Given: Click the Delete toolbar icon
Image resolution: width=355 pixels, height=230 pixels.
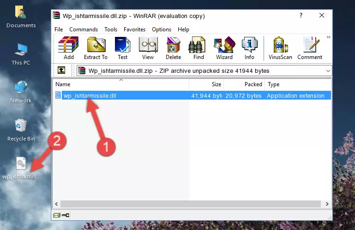Looking at the screenshot, I should 174,48.
